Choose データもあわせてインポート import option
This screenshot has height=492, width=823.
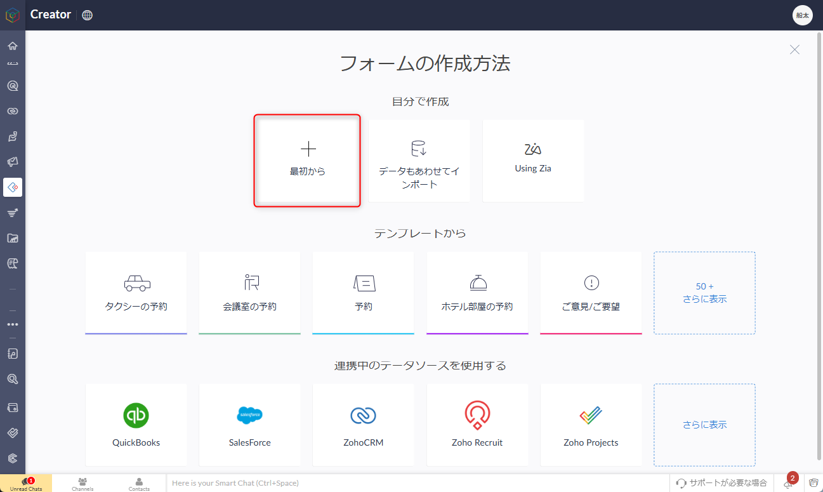pos(419,161)
